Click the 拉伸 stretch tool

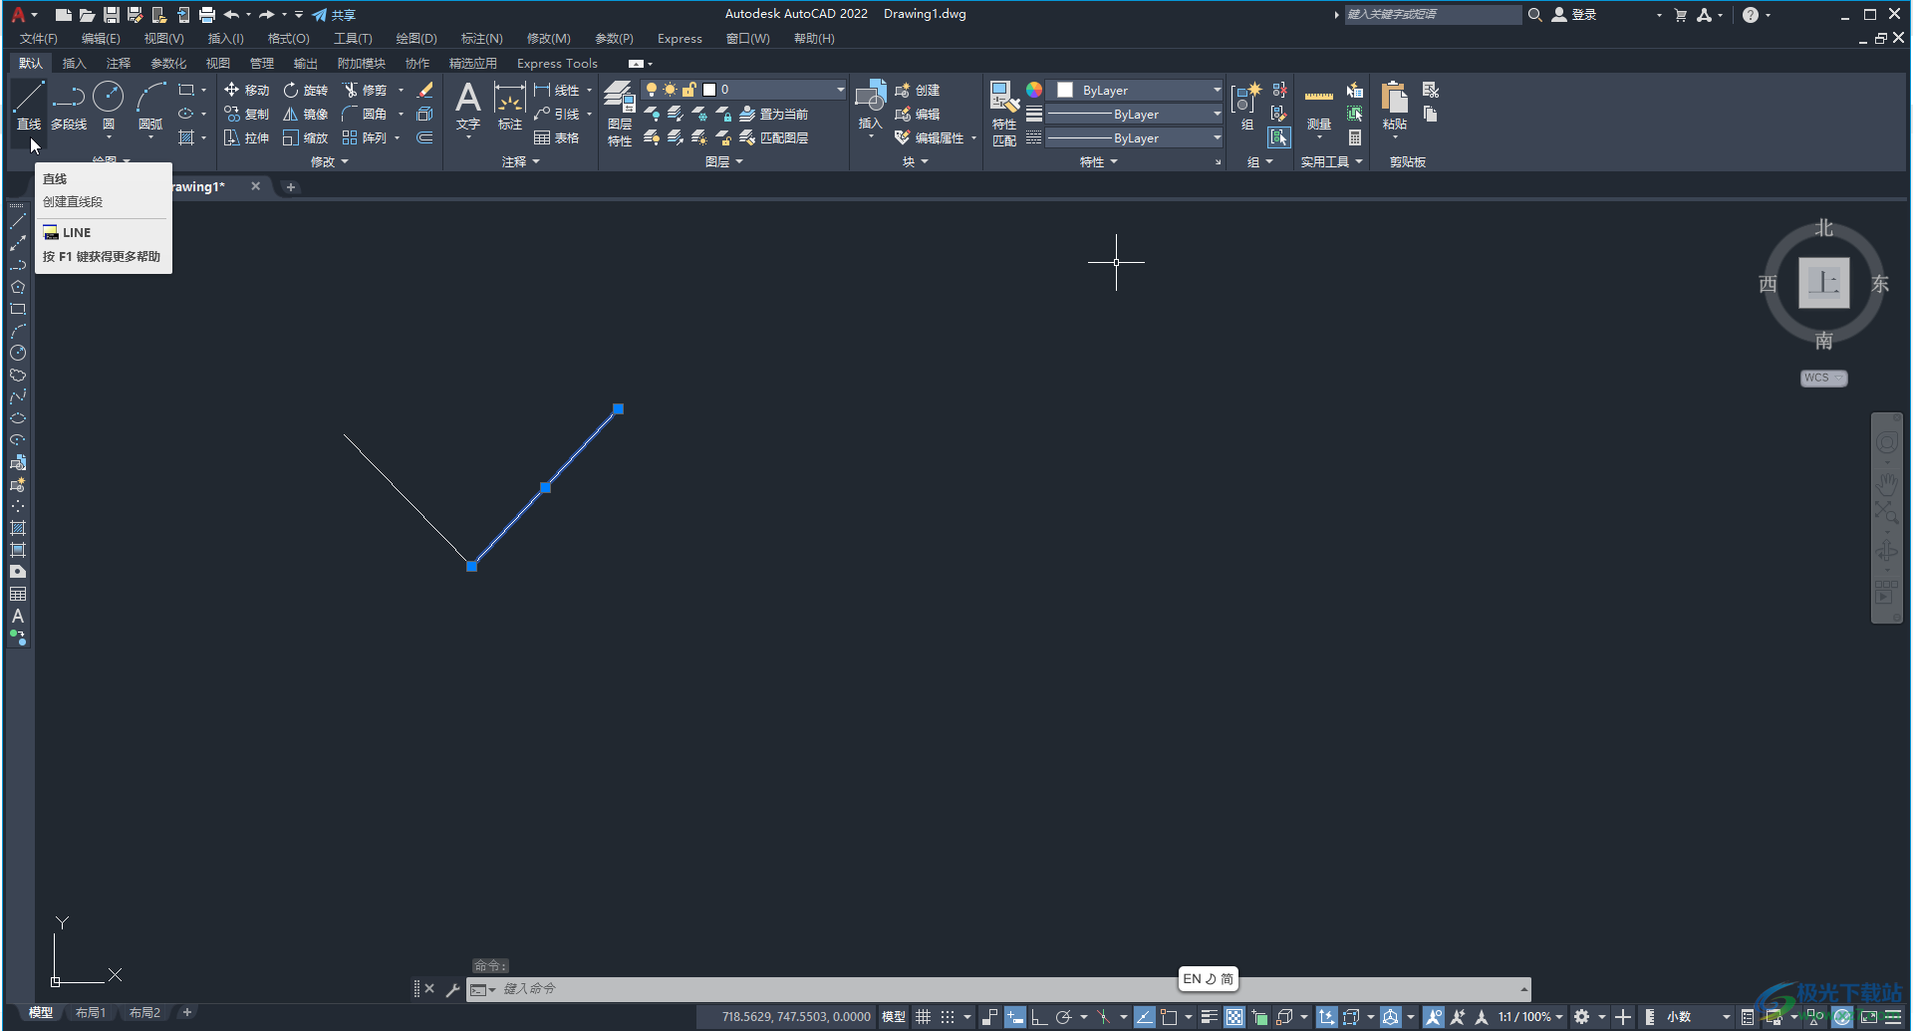(246, 137)
